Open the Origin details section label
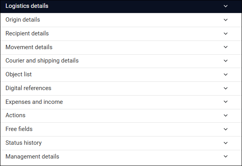 pos(23,20)
